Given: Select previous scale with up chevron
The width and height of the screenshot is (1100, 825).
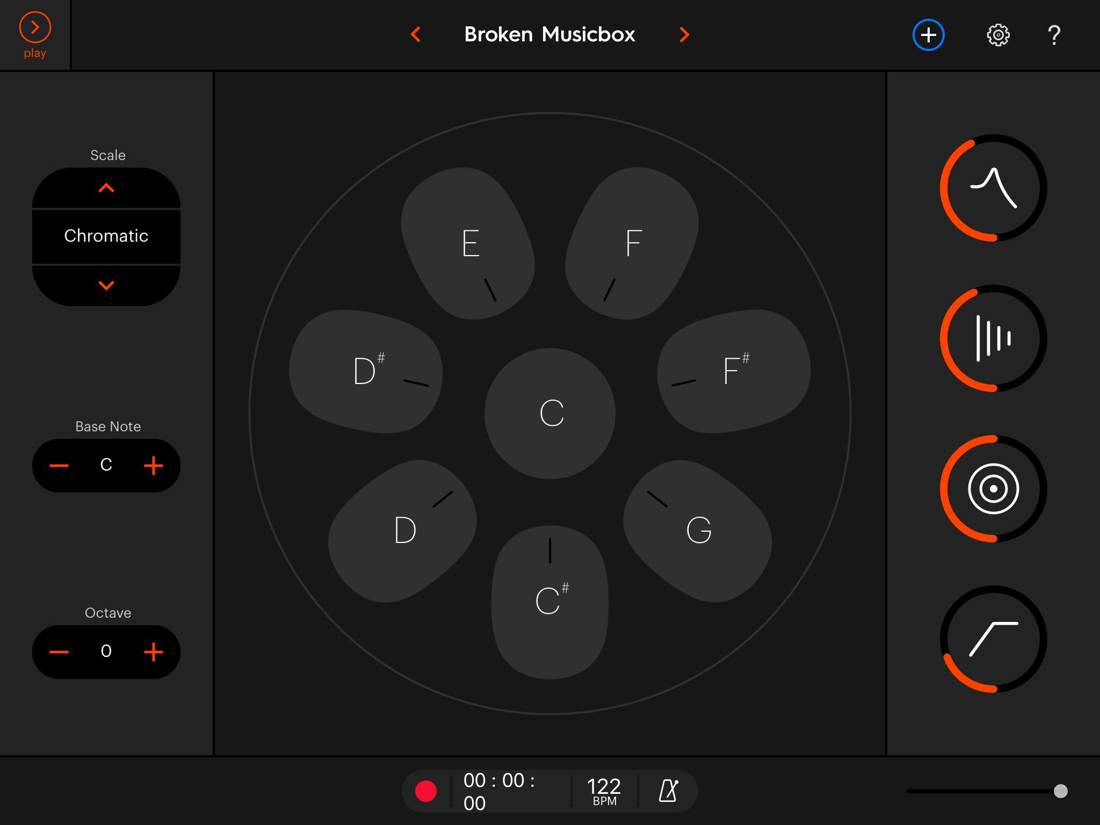Looking at the screenshot, I should point(106,188).
